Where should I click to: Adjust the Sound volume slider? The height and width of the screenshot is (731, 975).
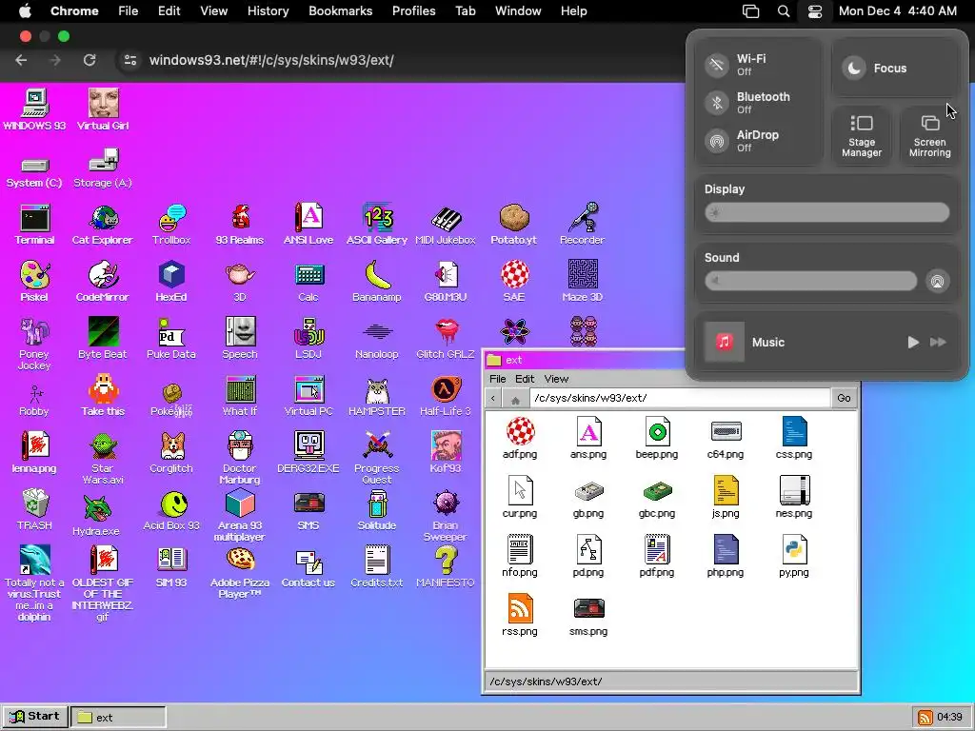[811, 281]
